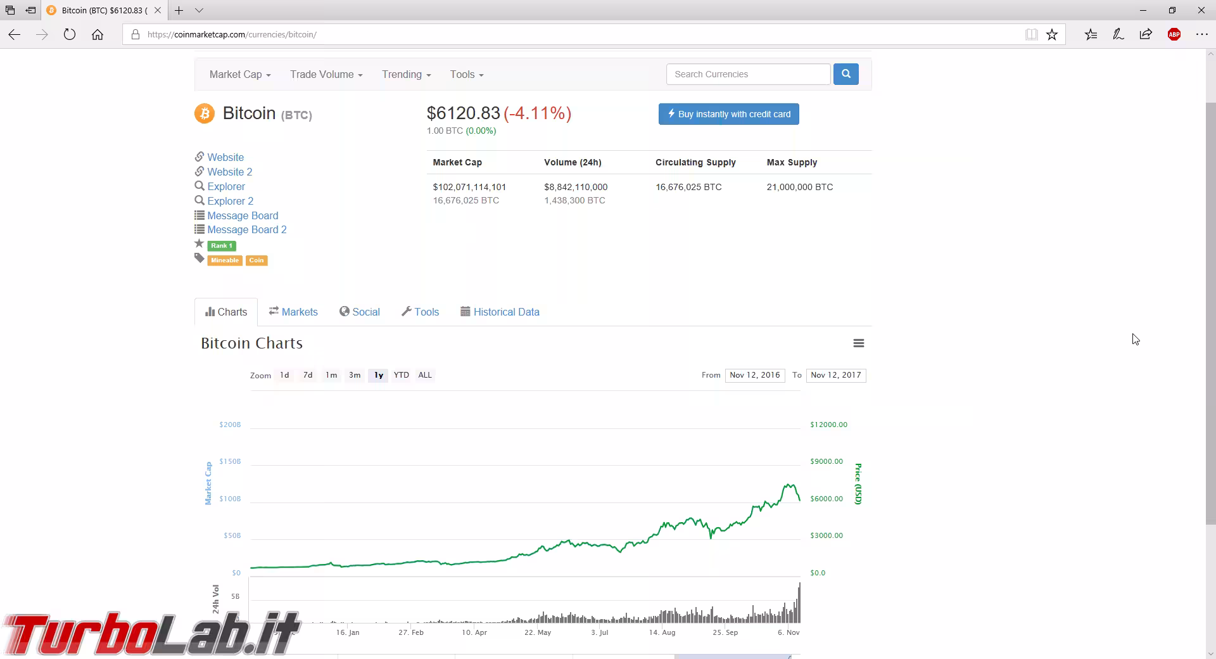1216x659 pixels.
Task: Open reading view book icon
Action: tap(1031, 35)
